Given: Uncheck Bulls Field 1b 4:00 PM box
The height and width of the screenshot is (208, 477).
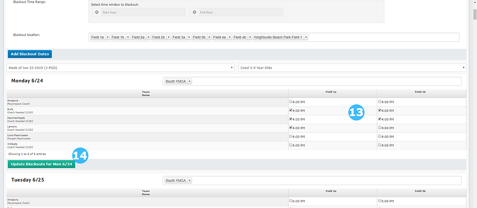Looking at the screenshot, I should click(x=380, y=110).
